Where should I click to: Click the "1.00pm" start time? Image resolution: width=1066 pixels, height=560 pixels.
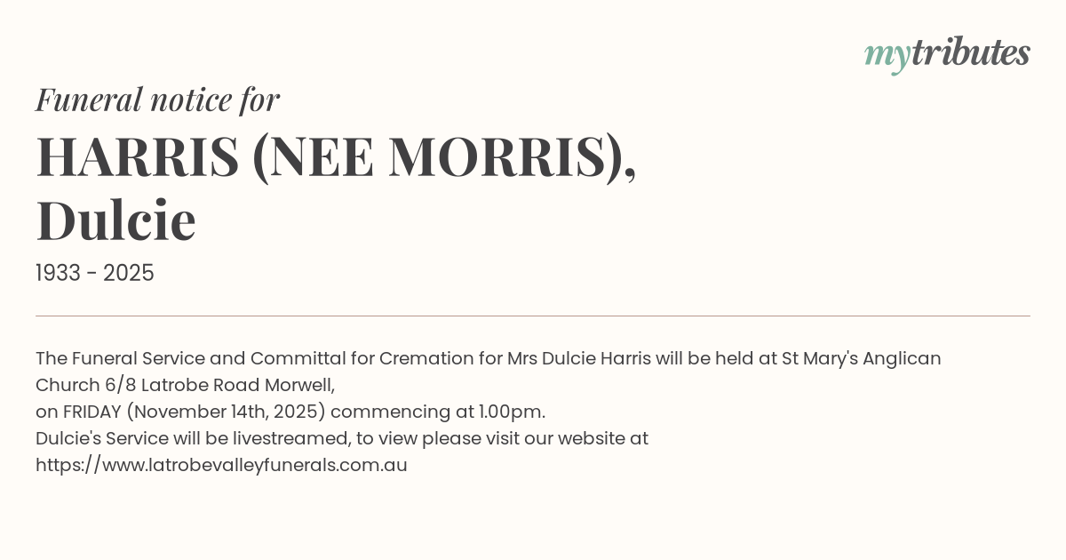click(511, 412)
